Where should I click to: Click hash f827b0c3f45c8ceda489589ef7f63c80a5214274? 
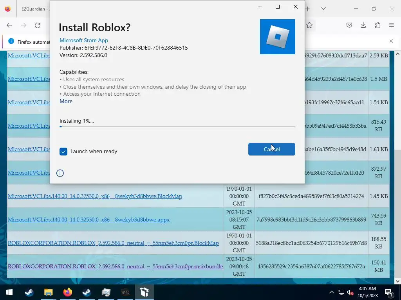[x=311, y=196]
